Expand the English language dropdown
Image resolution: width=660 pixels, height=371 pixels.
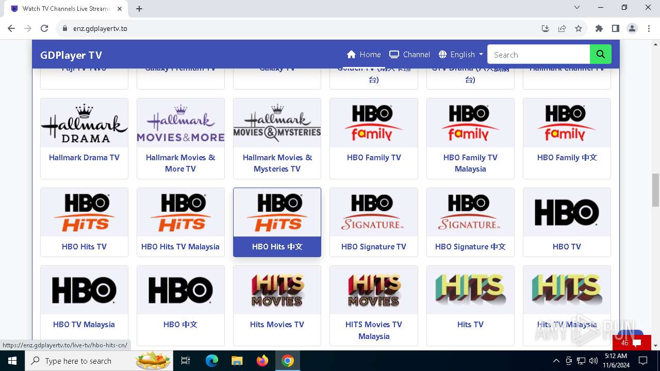461,55
